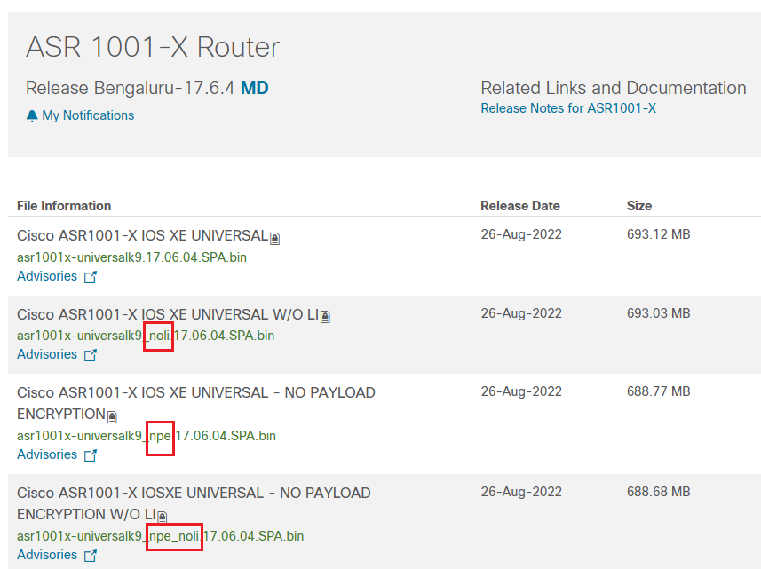
Task: Click Cisco ASR1001-X IOS XE UNIVERSAL title
Action: [142, 236]
